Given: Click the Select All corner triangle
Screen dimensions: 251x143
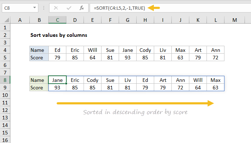Looking at the screenshot, I should pos(6,20).
